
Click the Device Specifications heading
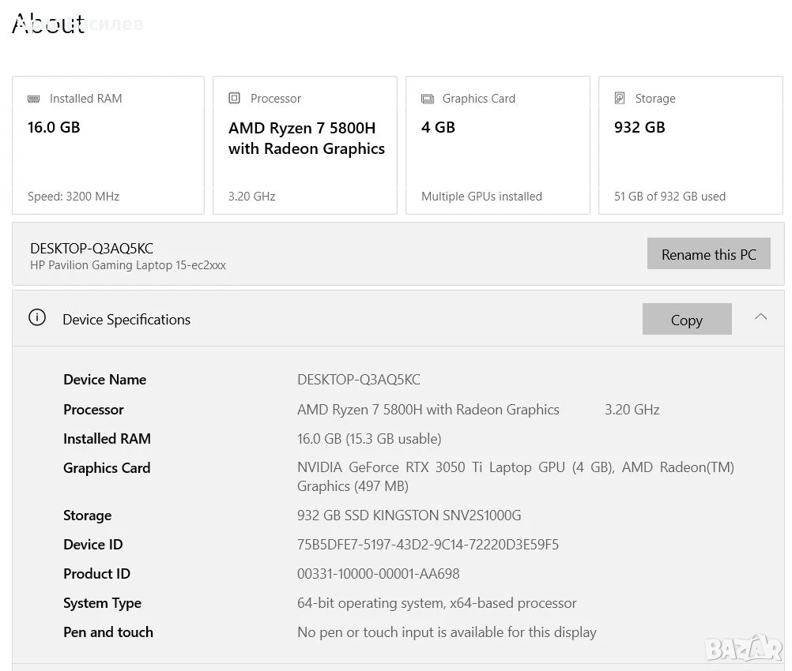click(126, 320)
